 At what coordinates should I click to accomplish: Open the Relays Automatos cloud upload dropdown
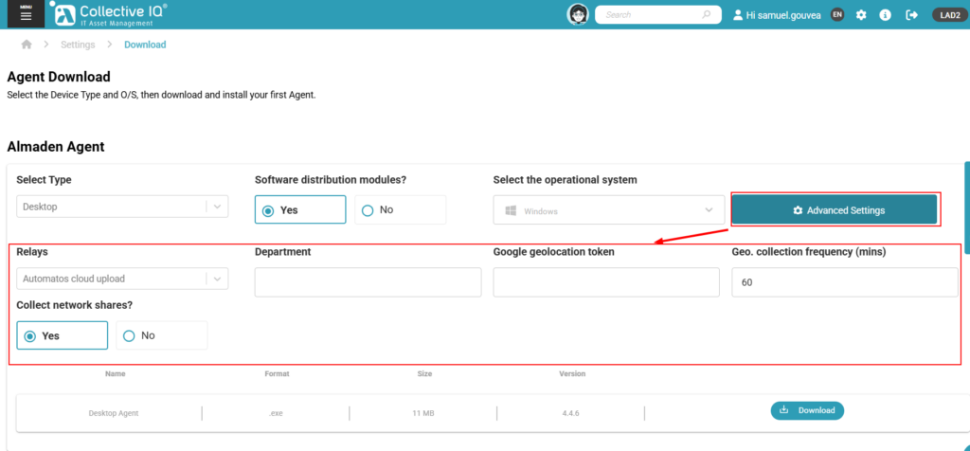(x=122, y=279)
